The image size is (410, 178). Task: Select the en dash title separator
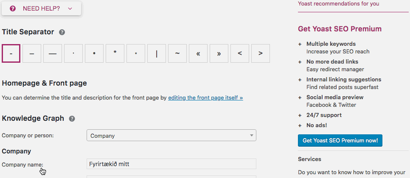32,53
